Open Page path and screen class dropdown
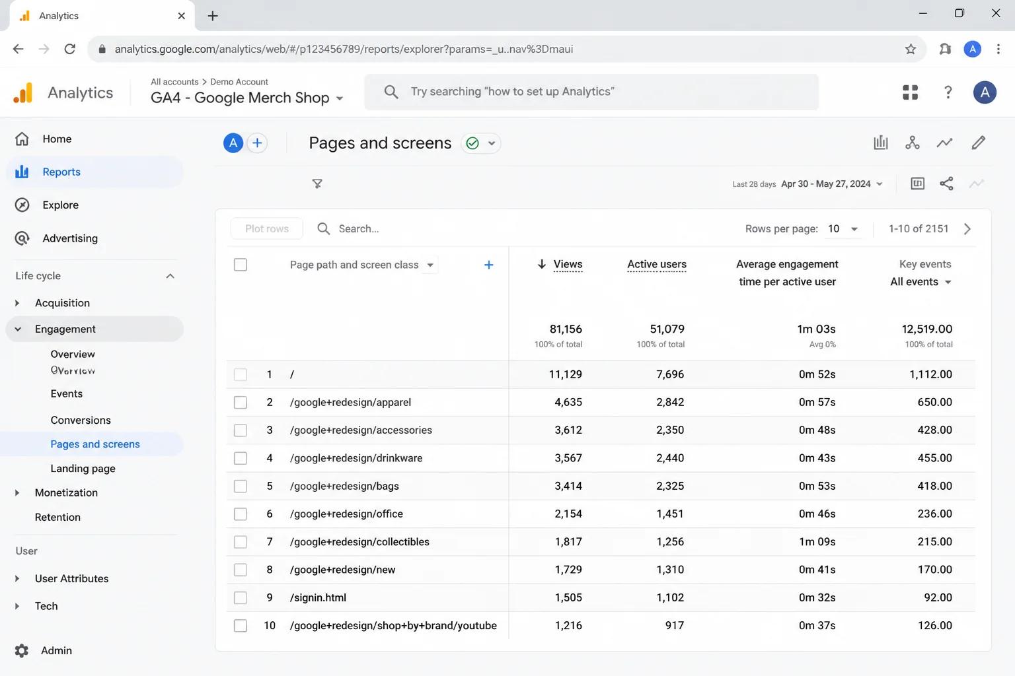 pyautogui.click(x=362, y=265)
